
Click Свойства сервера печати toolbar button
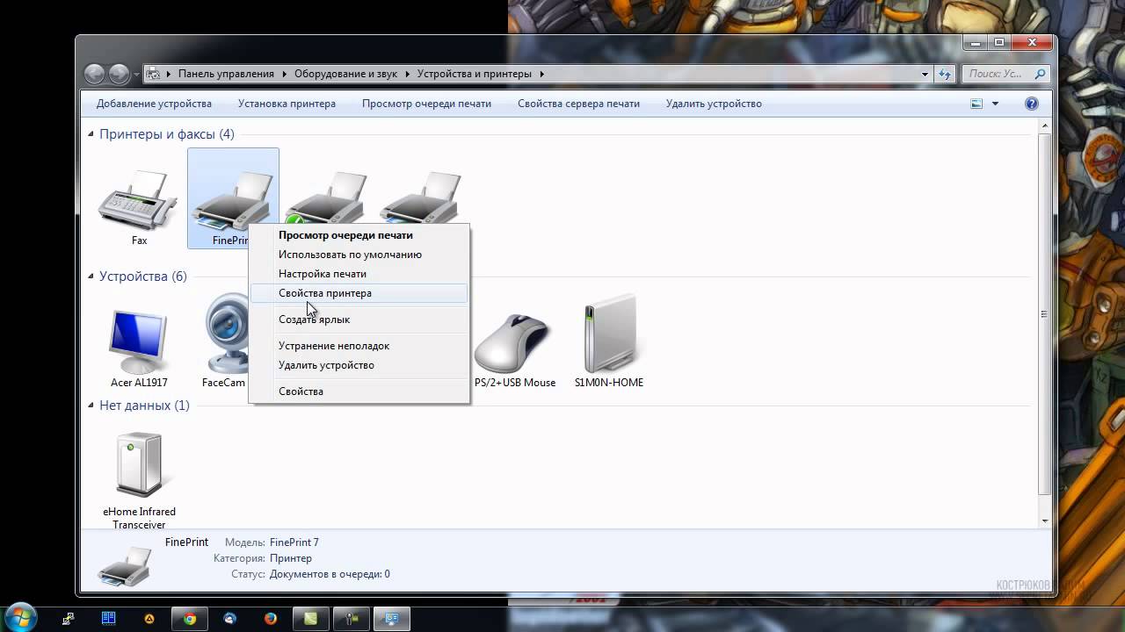point(578,104)
